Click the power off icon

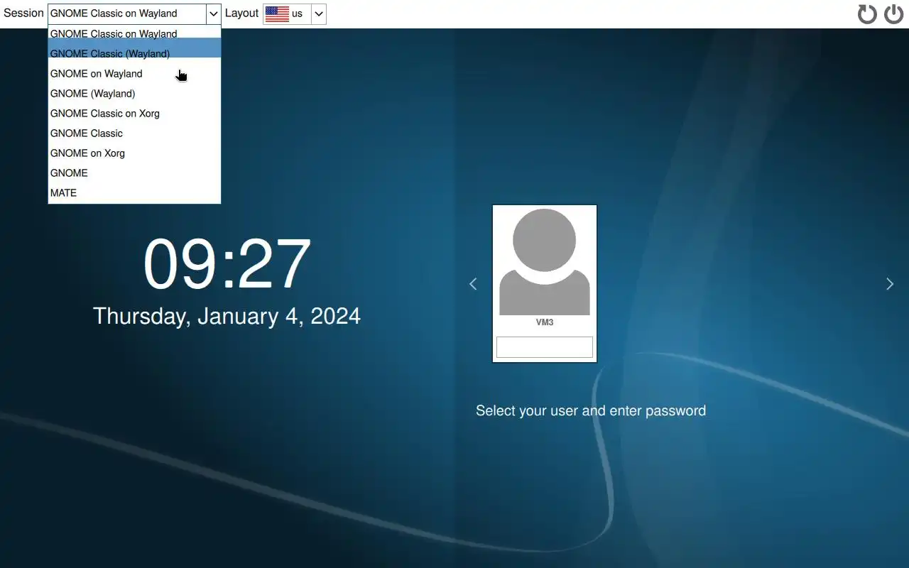coord(893,14)
